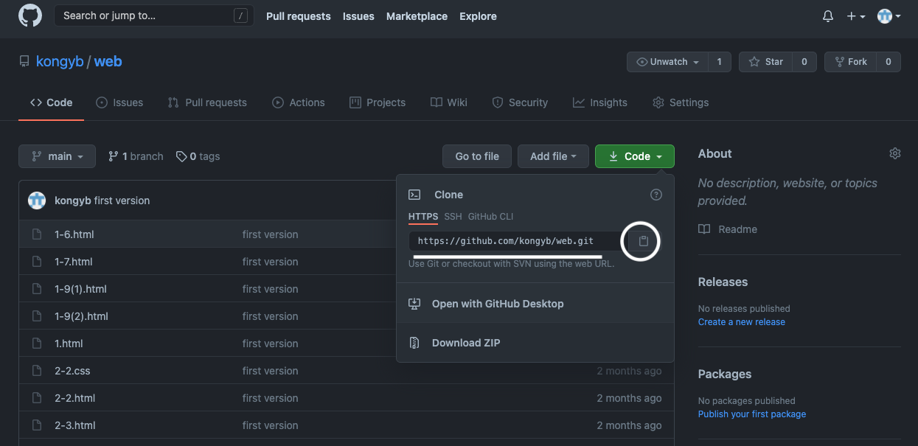Edit About details with gear icon
Screen dimensions: 918x446
(x=895, y=153)
